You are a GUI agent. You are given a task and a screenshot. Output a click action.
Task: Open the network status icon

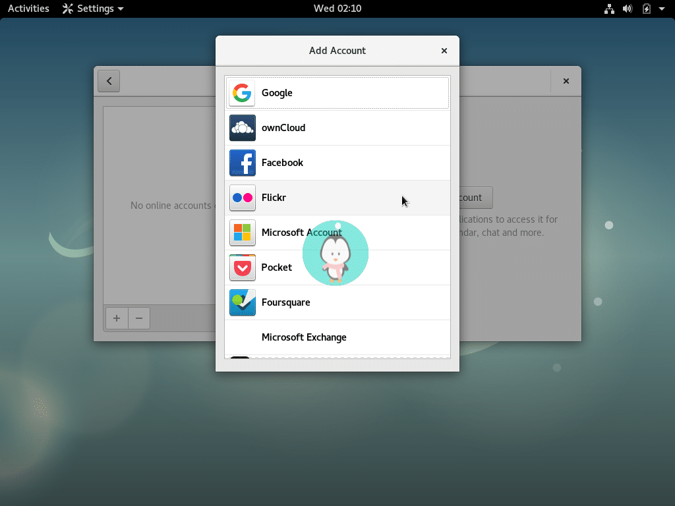pyautogui.click(x=609, y=9)
